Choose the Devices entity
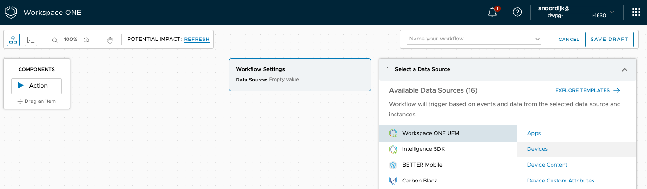This screenshot has height=189, width=647. [538, 149]
